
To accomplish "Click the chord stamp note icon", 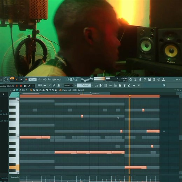I will pos(20,90).
